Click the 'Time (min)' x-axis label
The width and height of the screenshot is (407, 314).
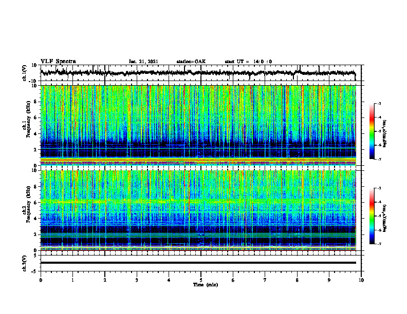point(206,285)
